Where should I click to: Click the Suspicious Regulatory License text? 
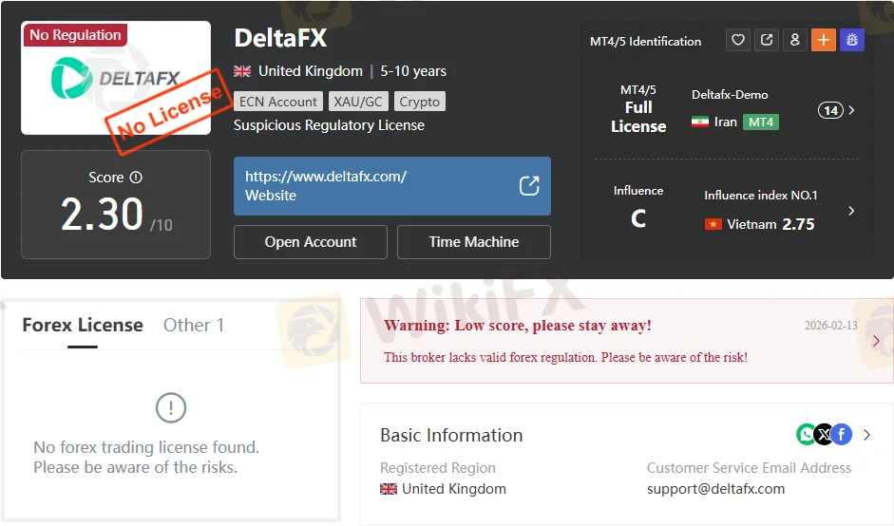click(329, 125)
